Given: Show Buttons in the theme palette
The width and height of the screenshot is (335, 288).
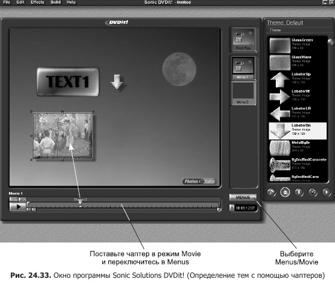Looking at the screenshot, I should (x=285, y=192).
